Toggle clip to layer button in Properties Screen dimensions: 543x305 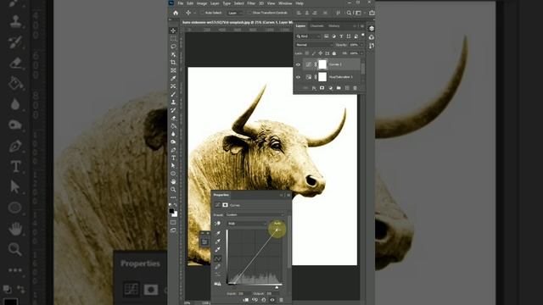click(246, 300)
